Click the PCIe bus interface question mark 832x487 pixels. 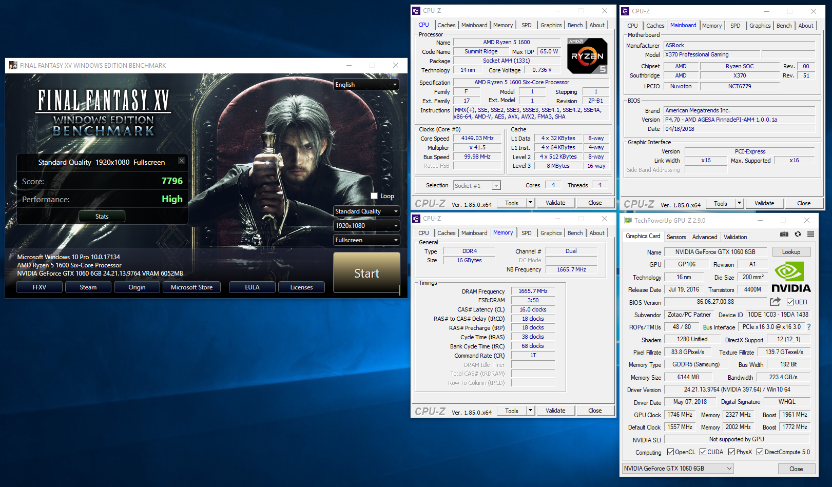[x=809, y=327]
